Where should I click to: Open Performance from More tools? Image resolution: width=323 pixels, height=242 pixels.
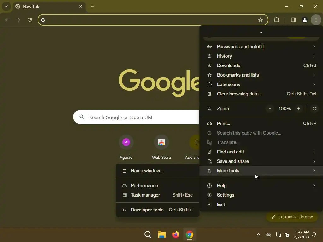(158, 186)
